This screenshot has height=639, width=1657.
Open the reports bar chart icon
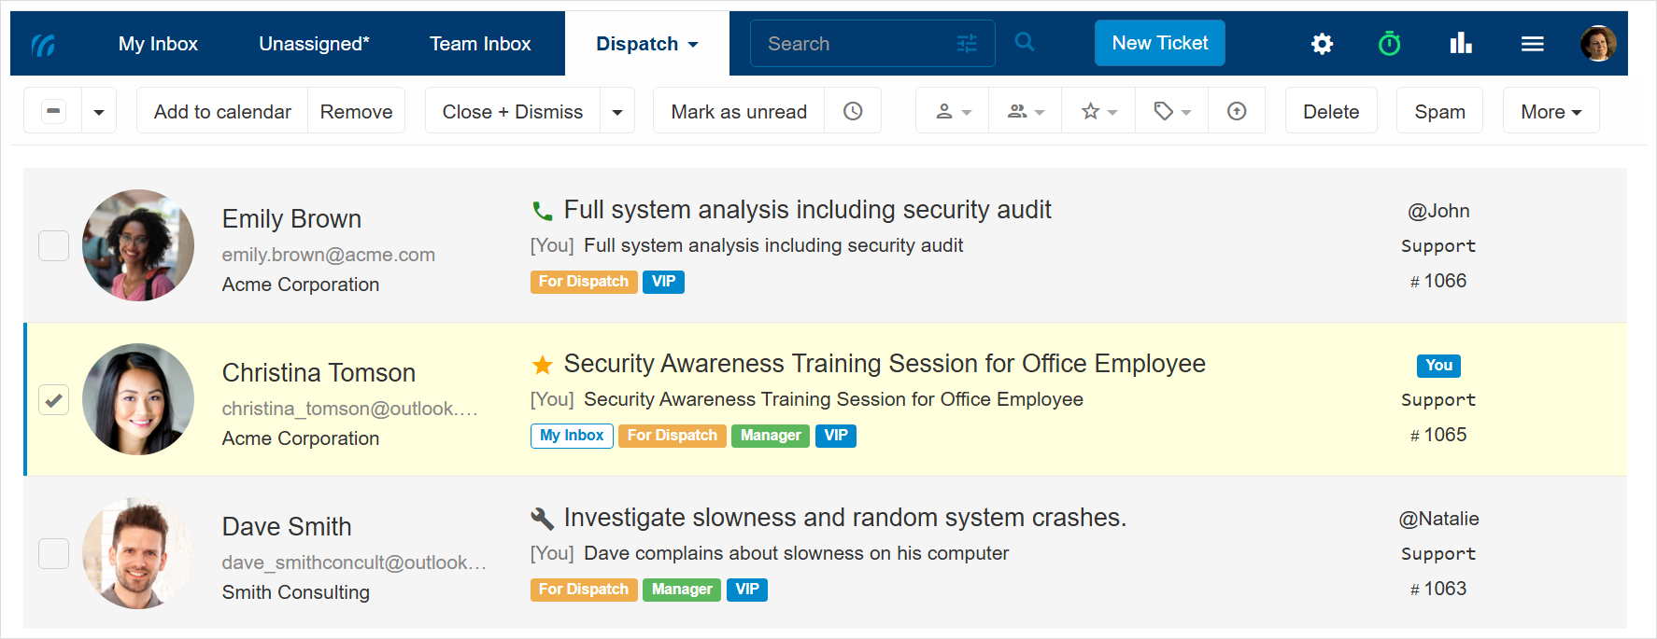[1461, 44]
